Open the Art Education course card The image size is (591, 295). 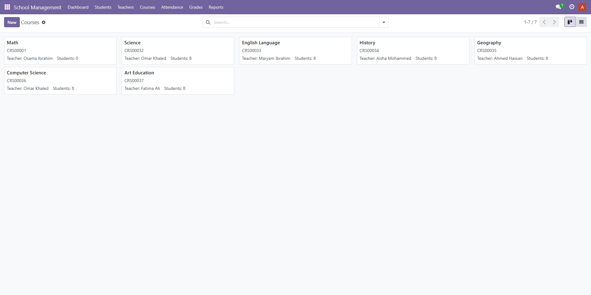[178, 81]
